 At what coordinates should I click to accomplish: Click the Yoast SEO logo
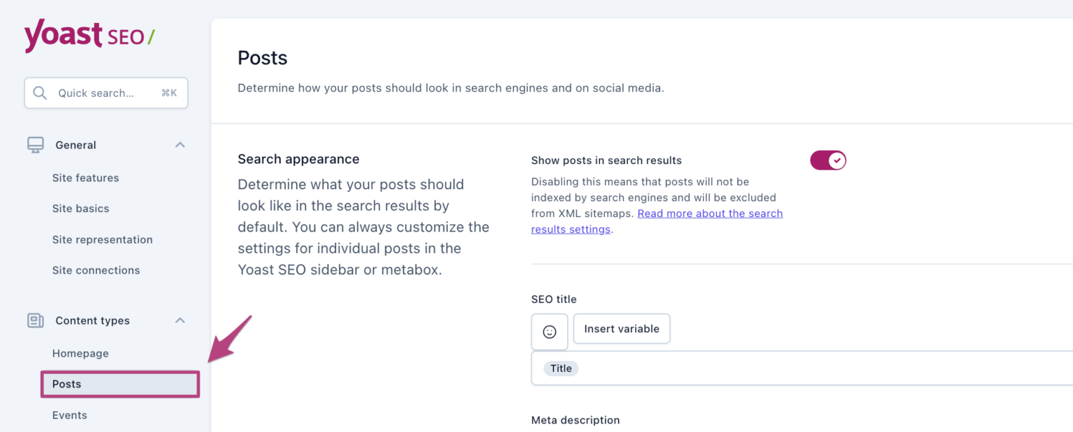[88, 35]
